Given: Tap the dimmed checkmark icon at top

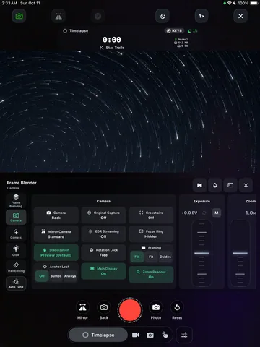Looking at the screenshot, I should click(x=97, y=17).
